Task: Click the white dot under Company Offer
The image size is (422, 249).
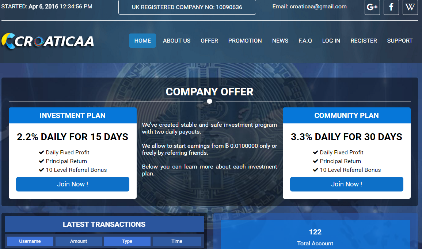Action: pos(209,101)
